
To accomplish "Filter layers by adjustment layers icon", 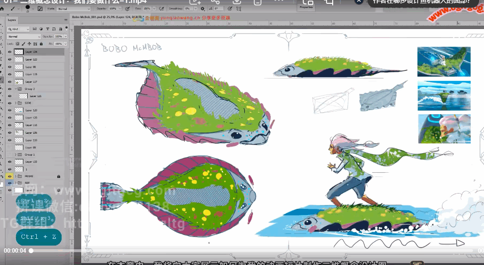I will point(41,29).
